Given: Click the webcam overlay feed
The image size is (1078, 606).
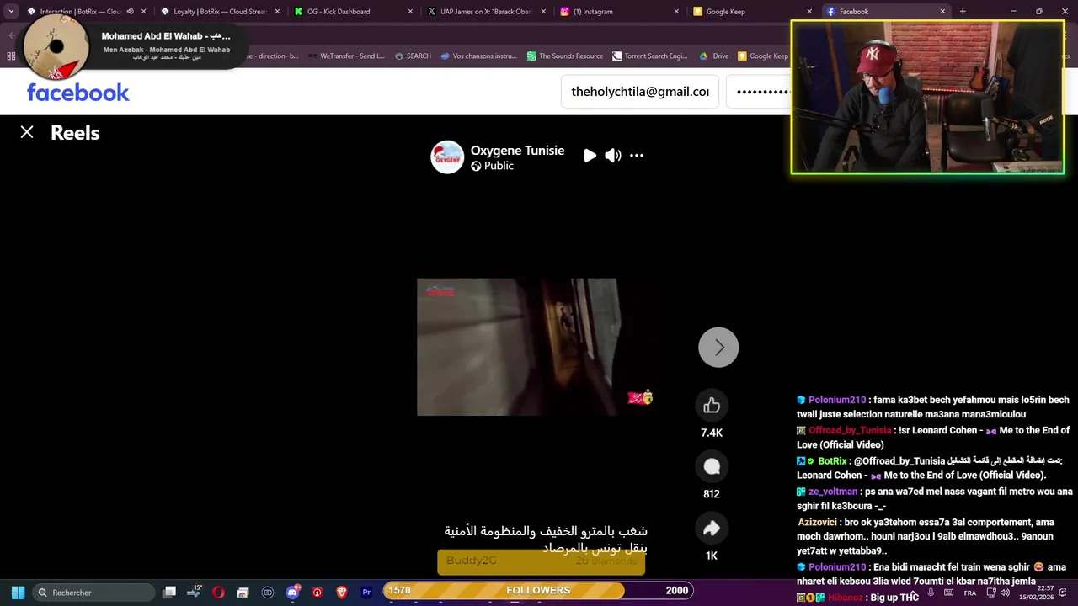Looking at the screenshot, I should pos(928,98).
